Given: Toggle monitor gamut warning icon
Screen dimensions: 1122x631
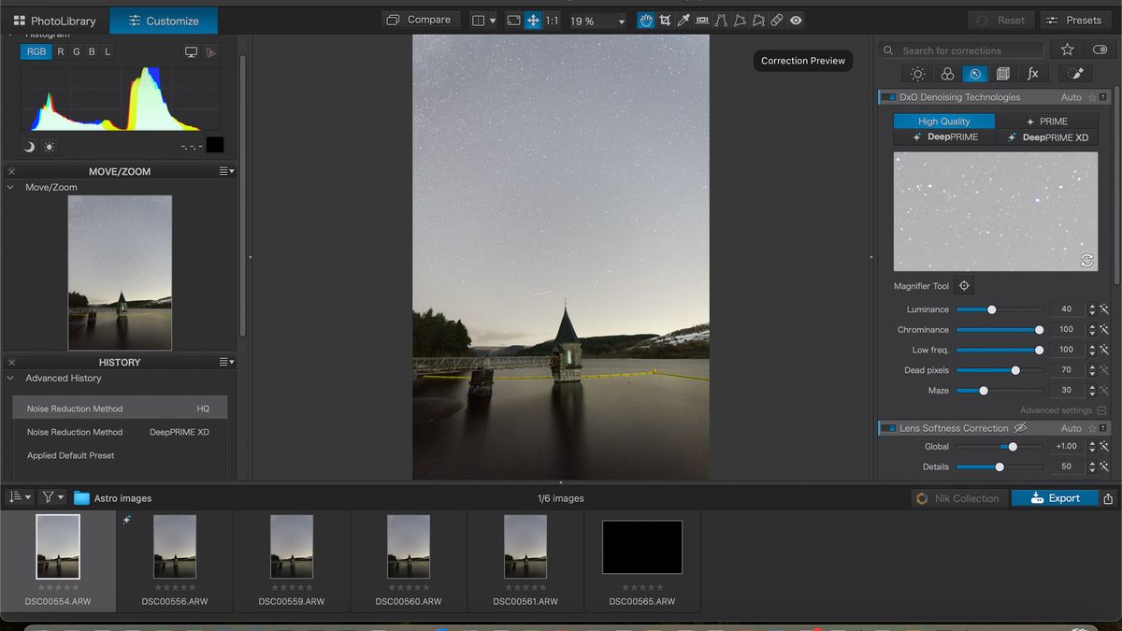Looking at the screenshot, I should [x=191, y=52].
